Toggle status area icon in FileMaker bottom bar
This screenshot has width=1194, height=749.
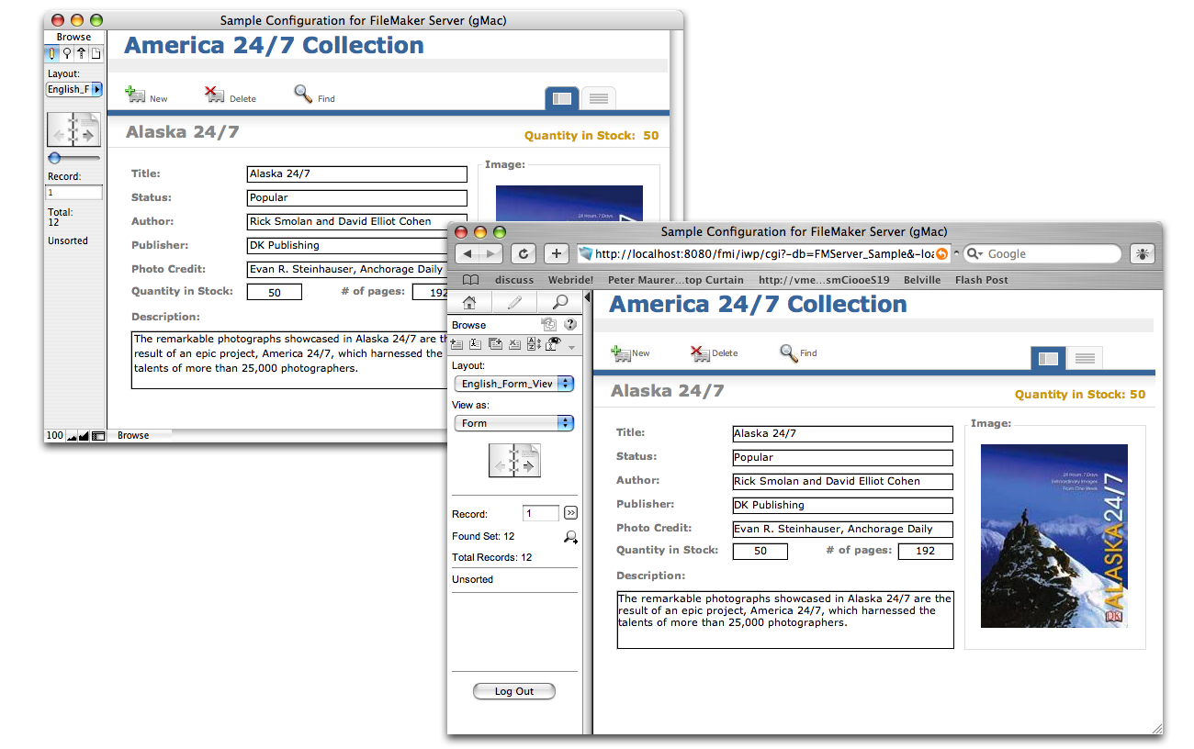point(98,436)
